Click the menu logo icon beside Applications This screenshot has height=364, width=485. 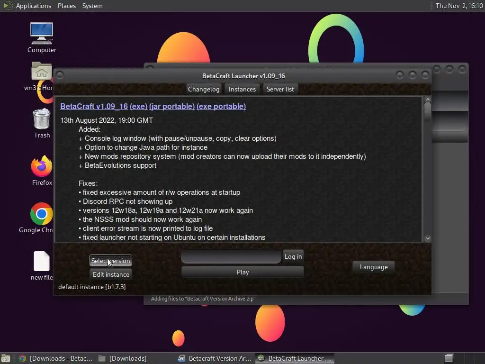(8, 6)
